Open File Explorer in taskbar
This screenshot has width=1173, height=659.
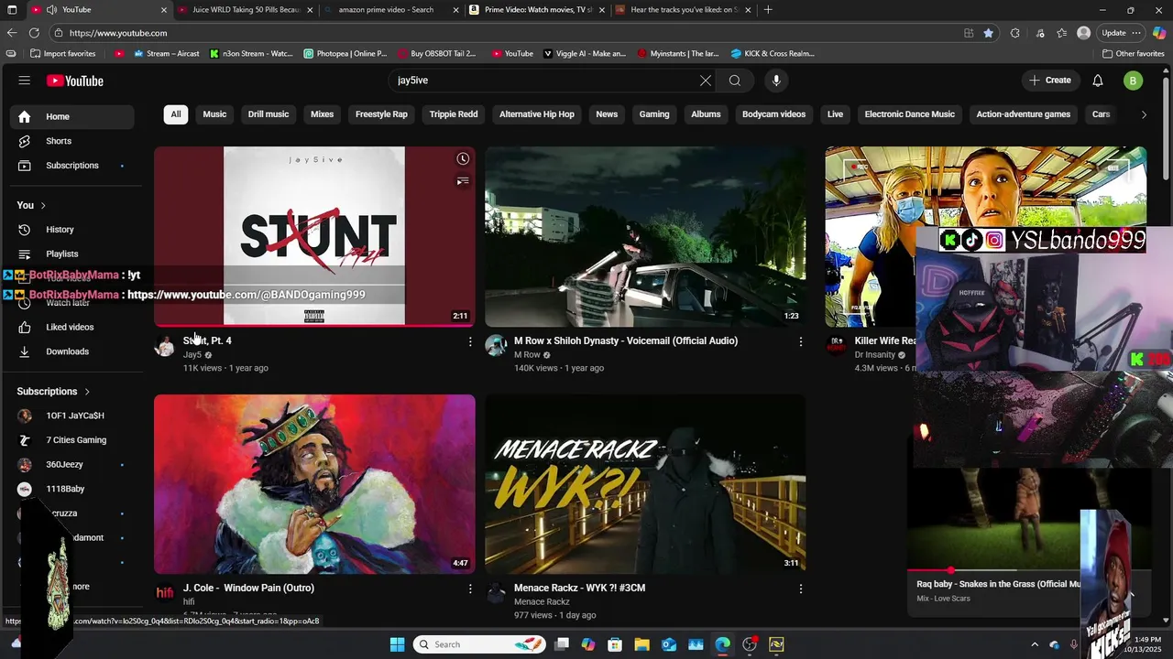641,644
